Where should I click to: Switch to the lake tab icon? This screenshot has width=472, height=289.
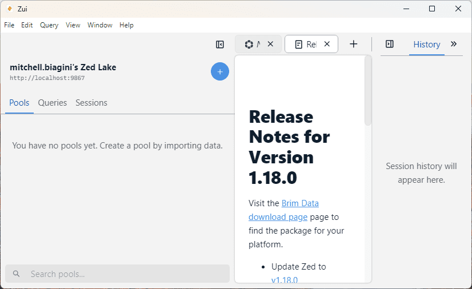coord(249,45)
